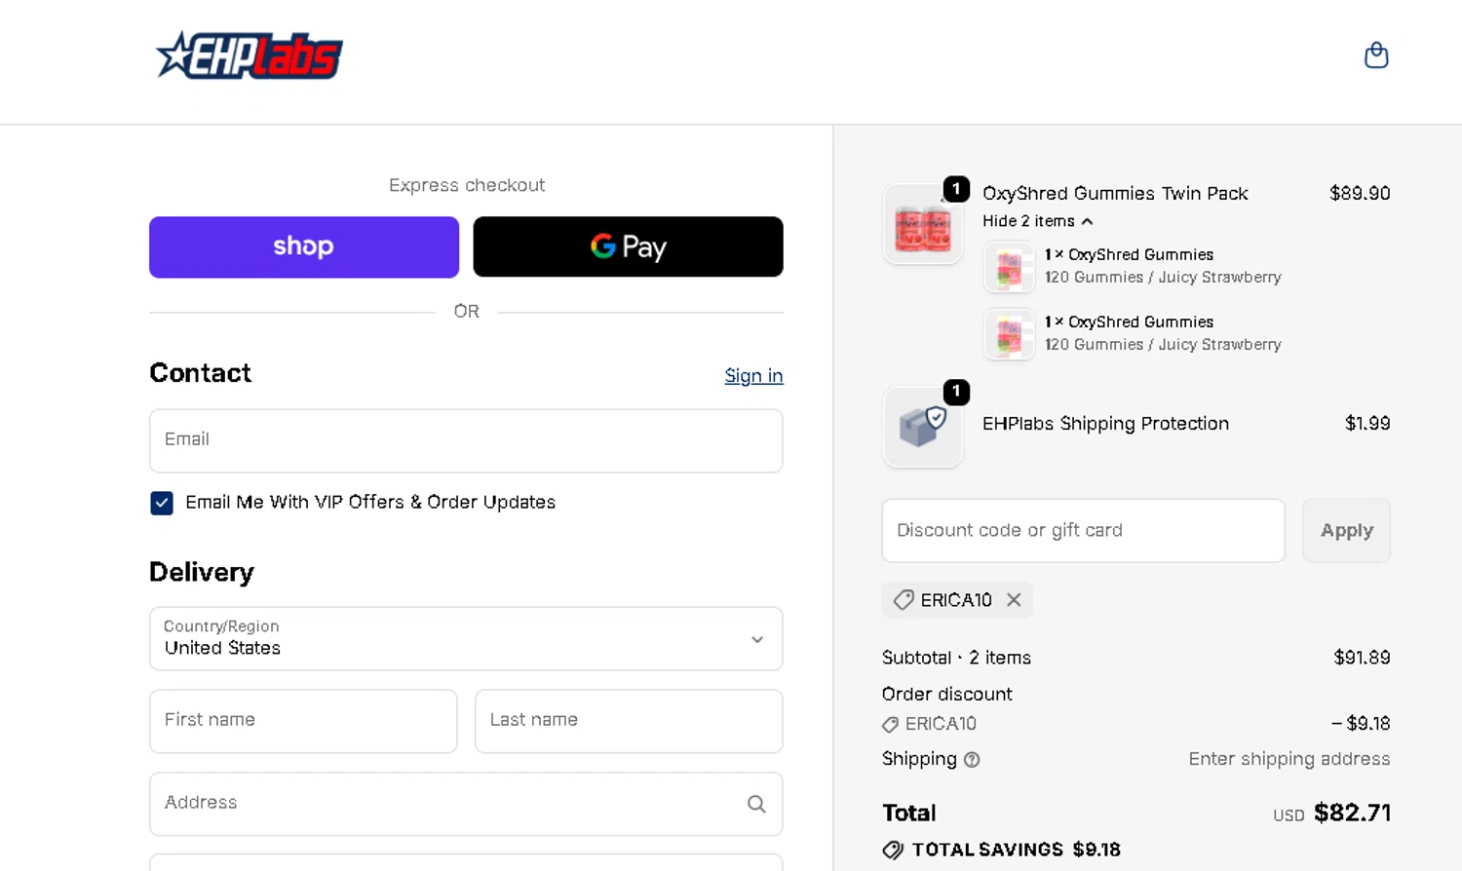Click the quantity badge on Shipping Protection
The width and height of the screenshot is (1462, 871).
[956, 392]
